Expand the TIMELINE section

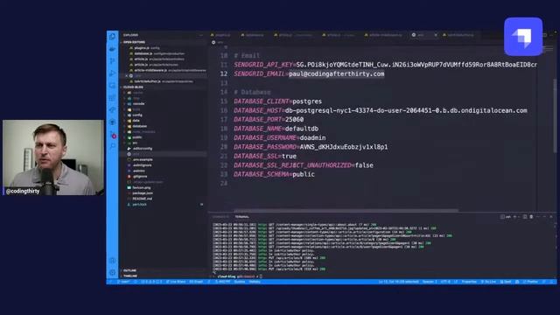[129, 276]
